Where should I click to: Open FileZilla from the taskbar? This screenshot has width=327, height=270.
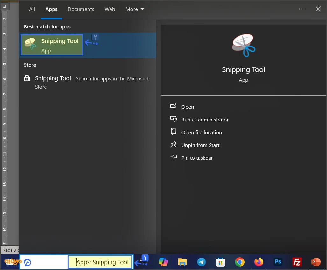click(x=297, y=262)
